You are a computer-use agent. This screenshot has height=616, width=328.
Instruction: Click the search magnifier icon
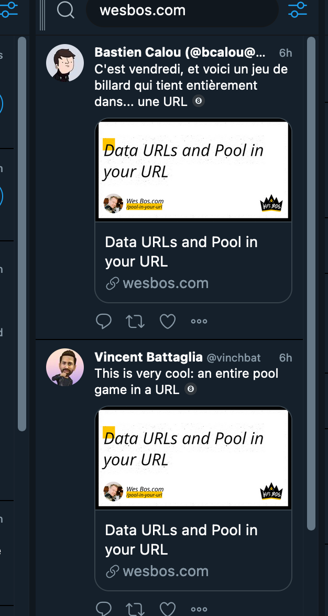(x=65, y=10)
